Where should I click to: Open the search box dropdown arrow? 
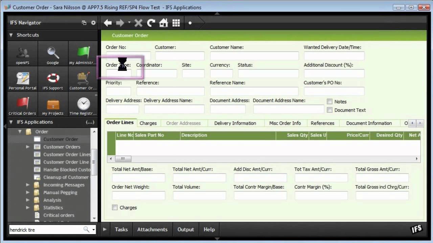[94, 230]
